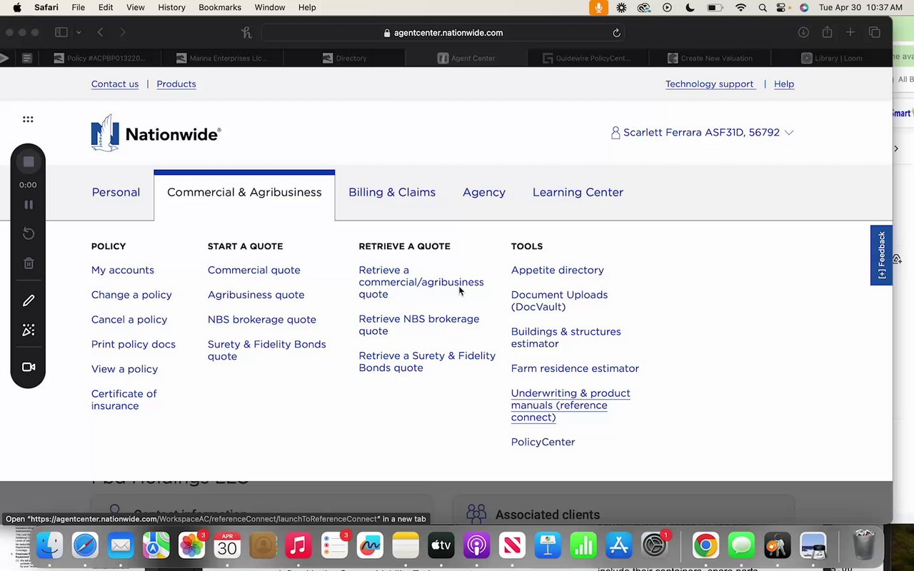Open Print policy docs
The width and height of the screenshot is (914, 571).
point(134,345)
